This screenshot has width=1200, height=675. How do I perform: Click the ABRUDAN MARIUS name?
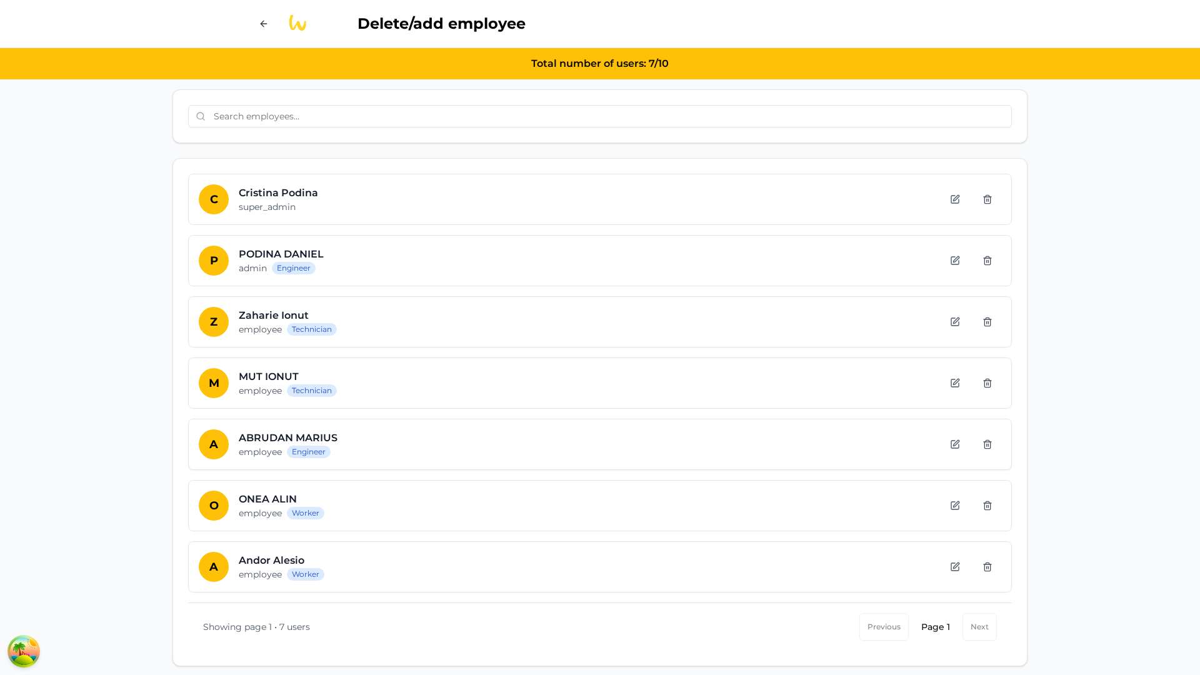[288, 438]
